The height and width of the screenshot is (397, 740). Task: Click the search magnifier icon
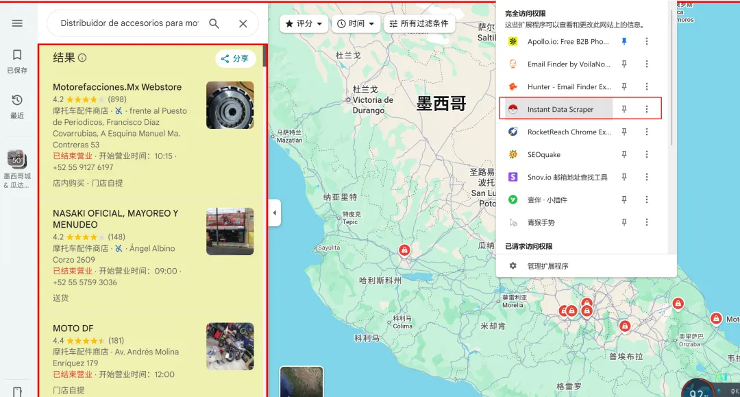[x=214, y=23]
